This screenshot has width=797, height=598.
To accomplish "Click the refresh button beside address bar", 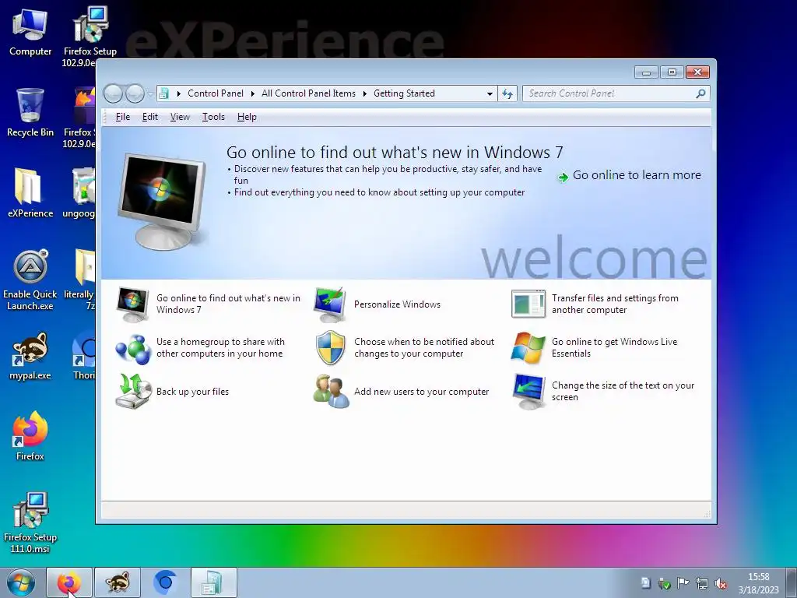I will (x=507, y=93).
